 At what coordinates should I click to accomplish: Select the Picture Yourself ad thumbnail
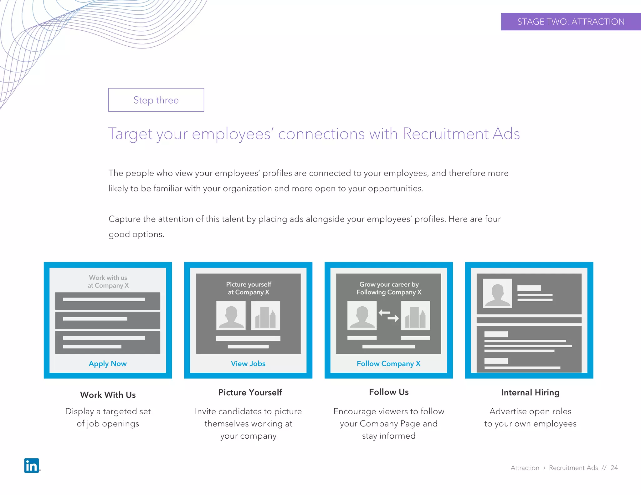point(248,320)
